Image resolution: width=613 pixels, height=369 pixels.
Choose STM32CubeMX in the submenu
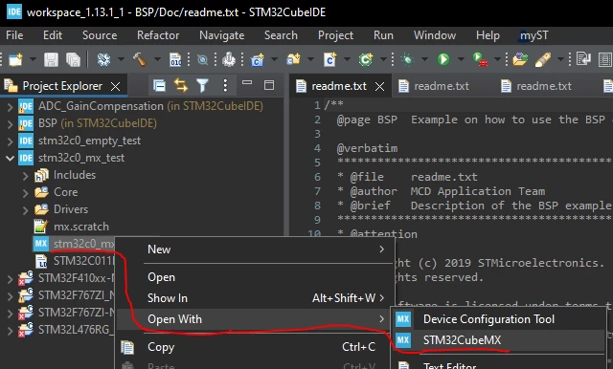click(499, 340)
